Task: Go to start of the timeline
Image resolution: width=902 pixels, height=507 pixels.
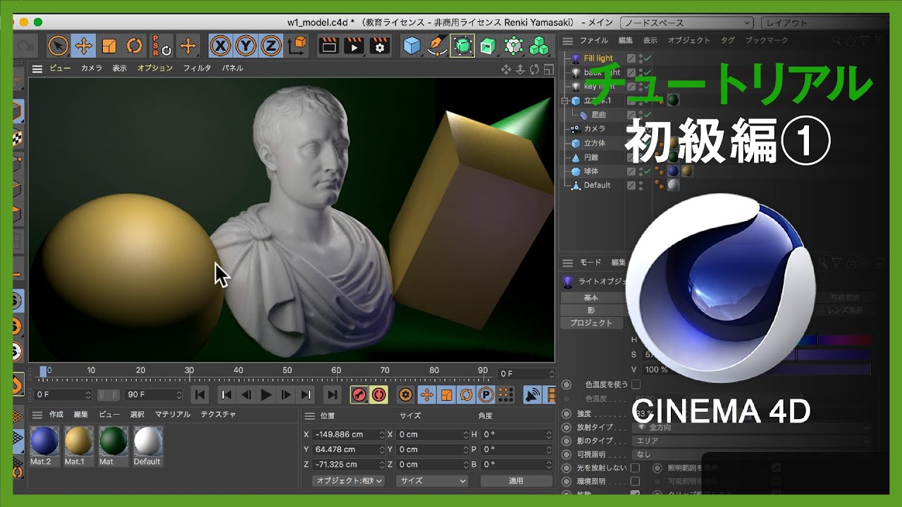Action: [x=200, y=395]
